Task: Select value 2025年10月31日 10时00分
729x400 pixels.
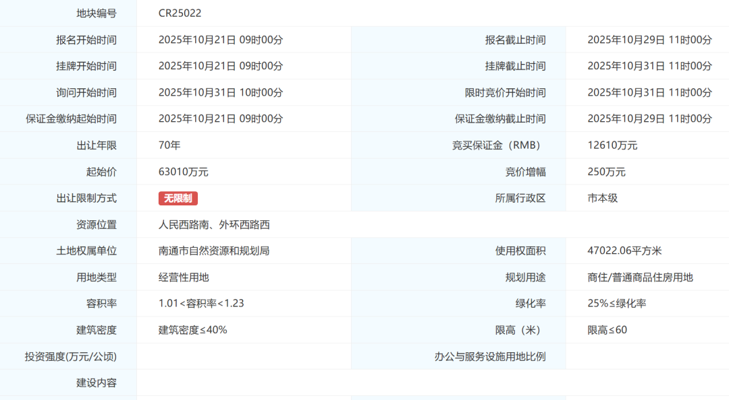Action: pyautogui.click(x=221, y=92)
